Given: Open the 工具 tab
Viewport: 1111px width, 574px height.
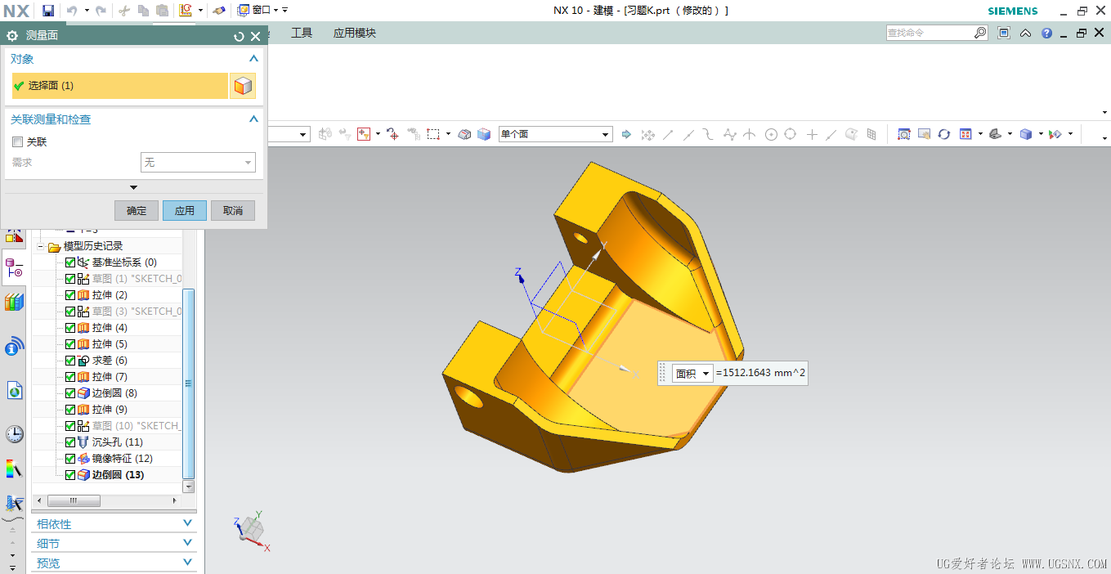Looking at the screenshot, I should click(302, 34).
